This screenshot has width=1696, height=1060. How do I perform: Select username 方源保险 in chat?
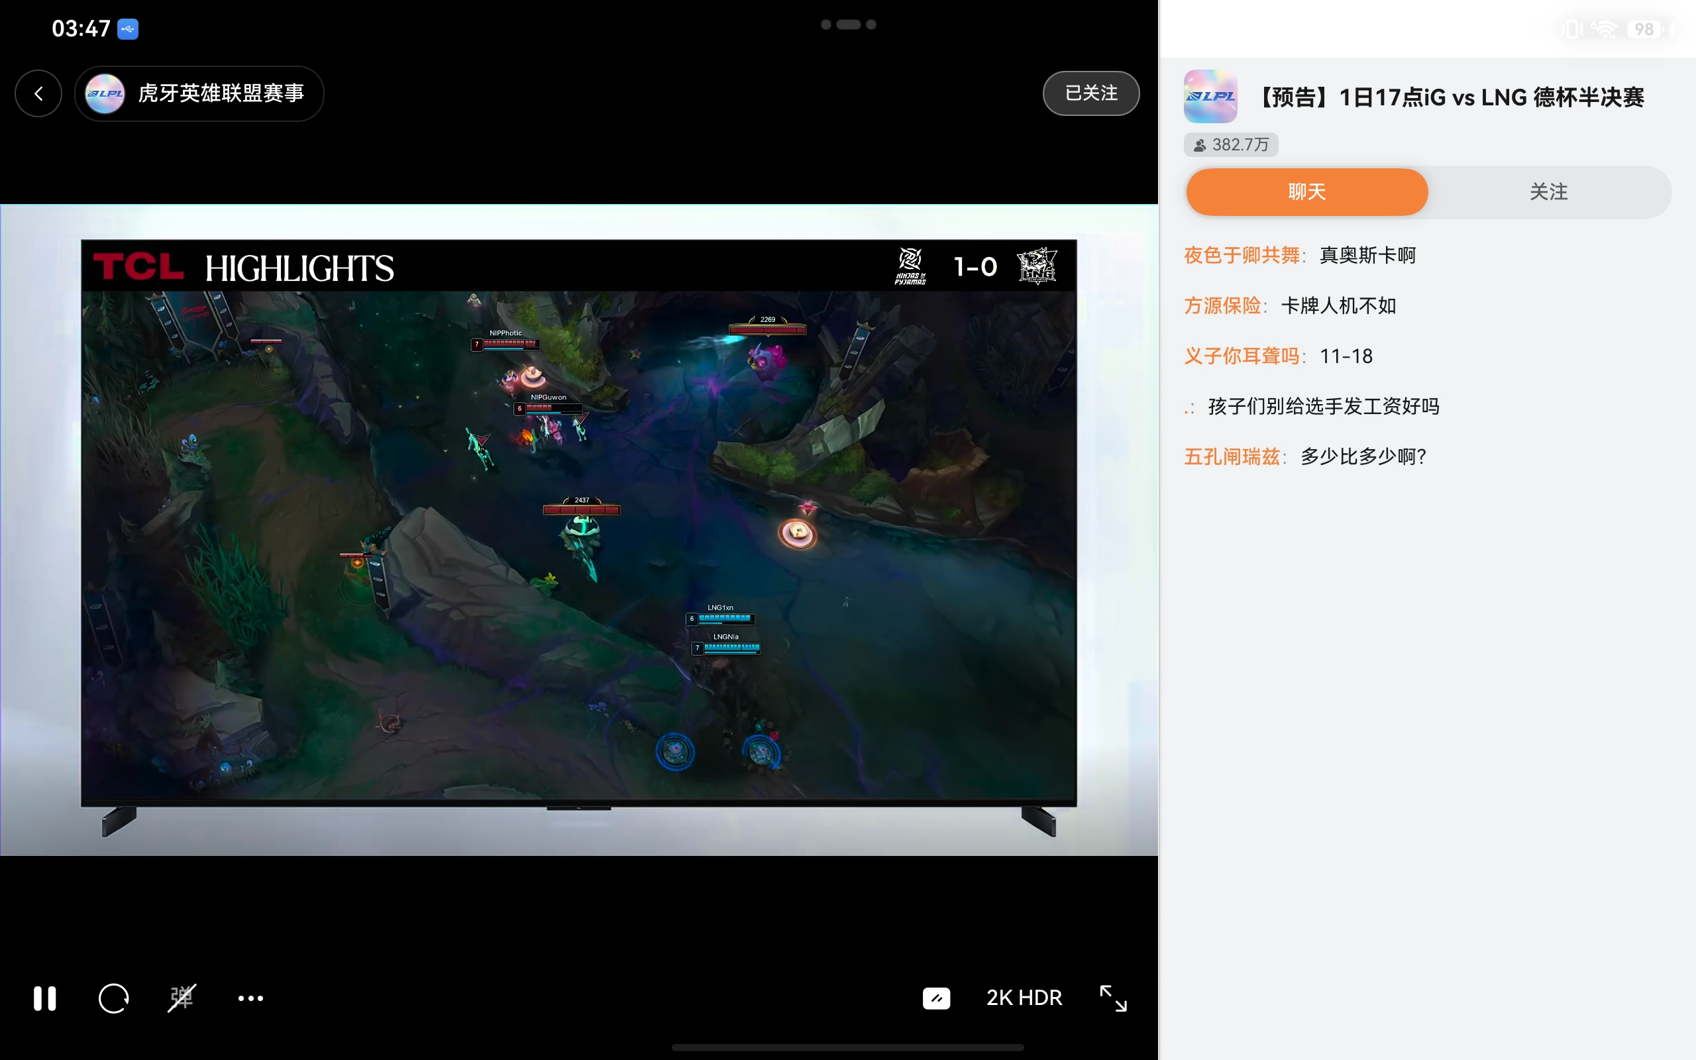pyautogui.click(x=1222, y=305)
